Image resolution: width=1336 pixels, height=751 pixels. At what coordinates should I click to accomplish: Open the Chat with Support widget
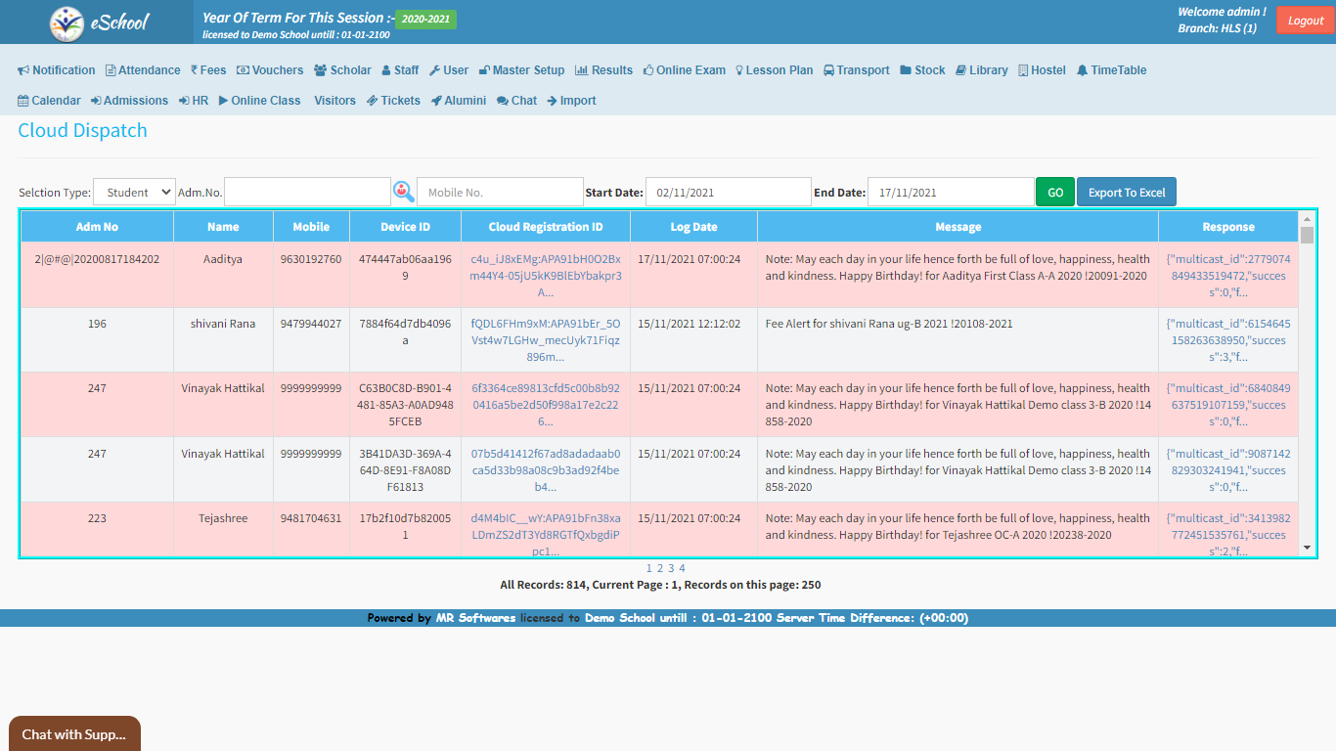[x=74, y=734]
